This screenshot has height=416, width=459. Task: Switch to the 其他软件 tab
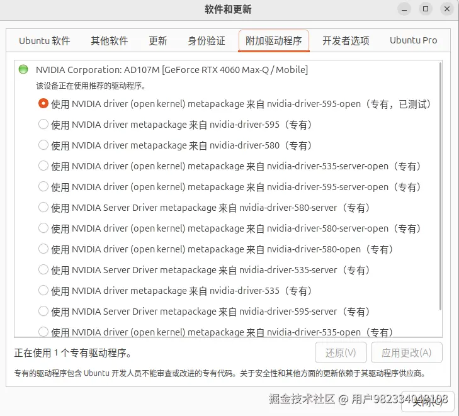click(109, 41)
